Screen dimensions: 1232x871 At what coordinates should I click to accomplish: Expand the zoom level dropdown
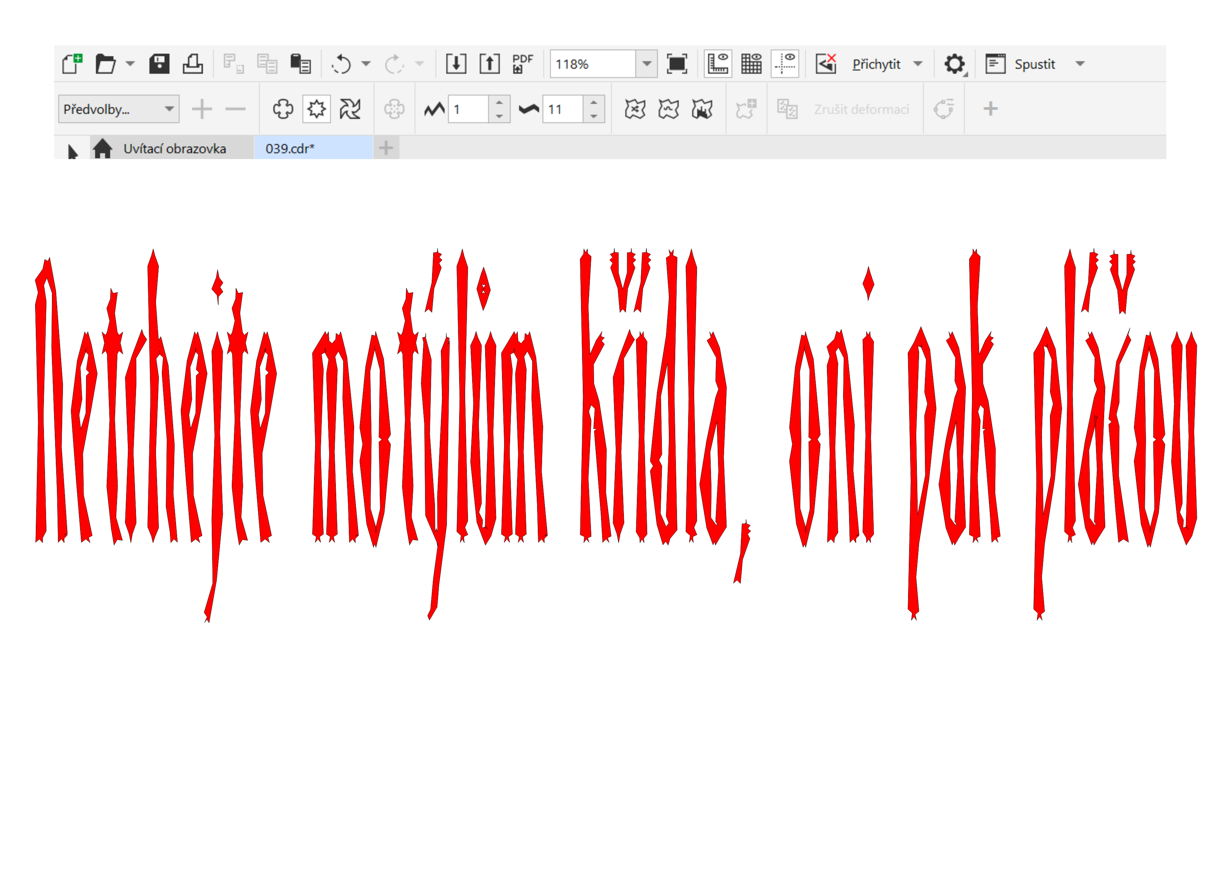(647, 64)
